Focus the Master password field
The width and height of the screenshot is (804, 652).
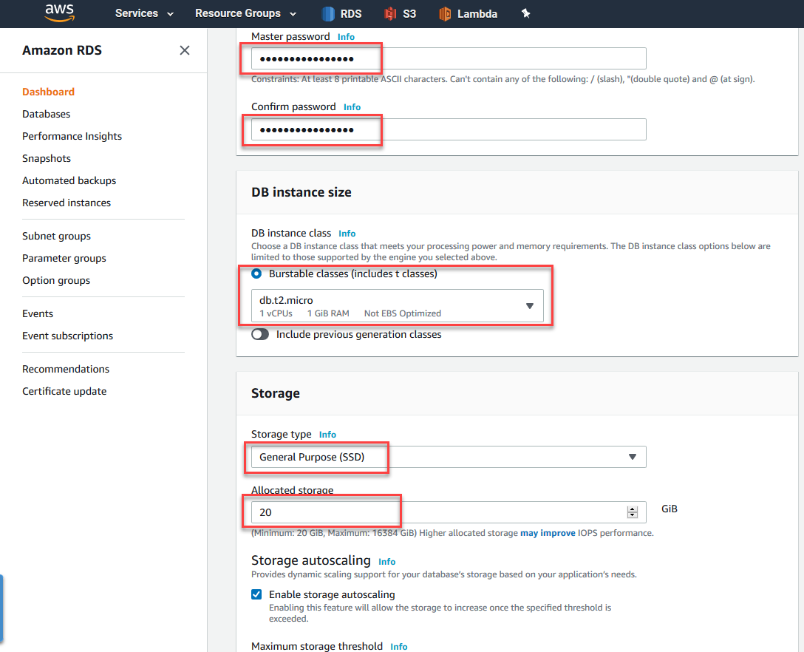click(x=449, y=58)
